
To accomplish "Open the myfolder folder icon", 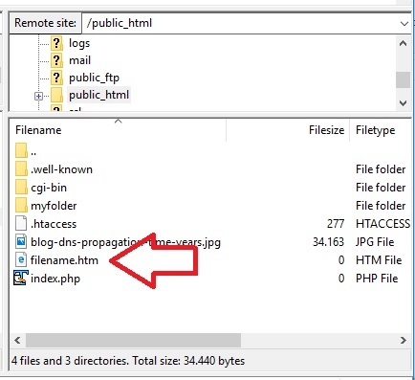I will click(21, 206).
